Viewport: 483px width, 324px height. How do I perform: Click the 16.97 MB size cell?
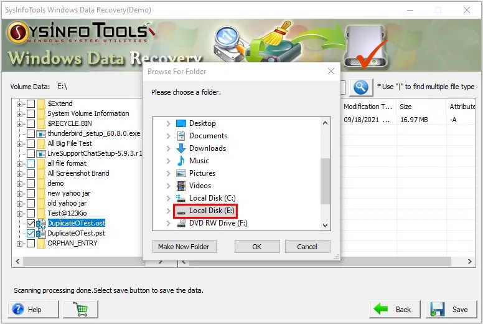(414, 120)
